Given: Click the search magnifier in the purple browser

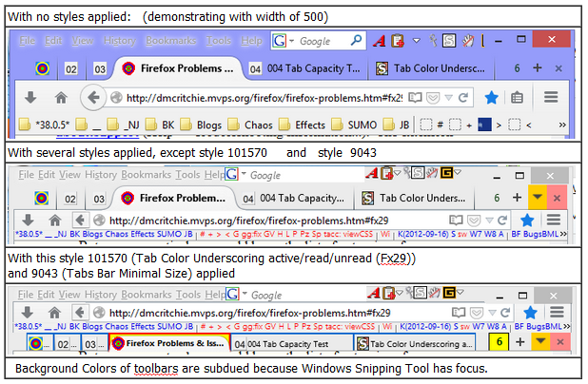Looking at the screenshot, I should [x=356, y=40].
